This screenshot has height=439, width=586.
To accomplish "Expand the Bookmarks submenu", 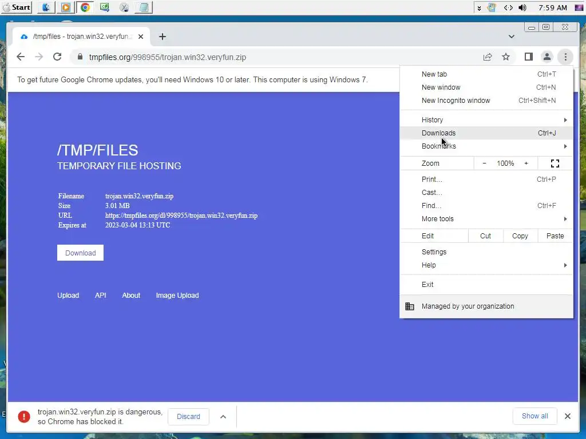I will click(486, 146).
